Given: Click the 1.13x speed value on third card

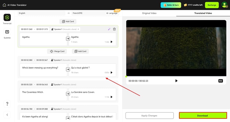Looking at the screenshot, I should coord(107,97).
